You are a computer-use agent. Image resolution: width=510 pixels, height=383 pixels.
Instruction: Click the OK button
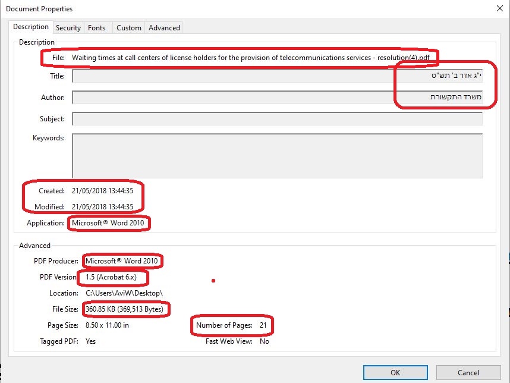pyautogui.click(x=395, y=372)
